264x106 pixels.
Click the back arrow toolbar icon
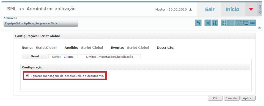[198, 23]
